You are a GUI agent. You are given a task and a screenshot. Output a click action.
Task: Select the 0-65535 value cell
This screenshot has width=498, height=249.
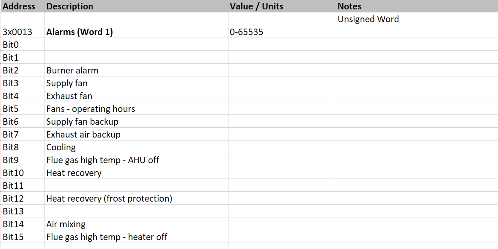pos(246,32)
